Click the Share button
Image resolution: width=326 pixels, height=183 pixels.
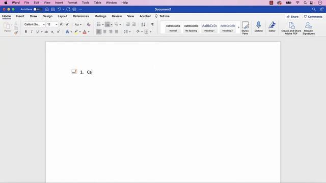292,17
